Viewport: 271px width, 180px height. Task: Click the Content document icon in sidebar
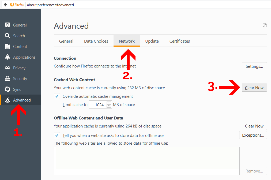pos(7,47)
